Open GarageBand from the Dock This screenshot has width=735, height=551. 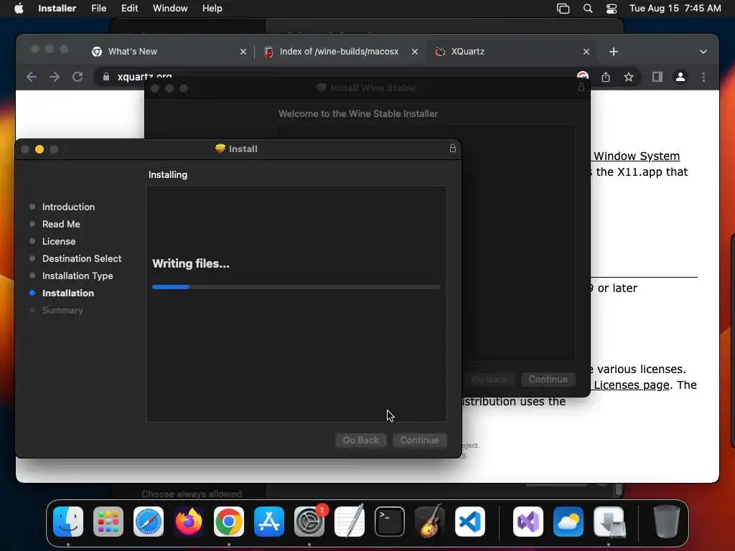pos(430,522)
